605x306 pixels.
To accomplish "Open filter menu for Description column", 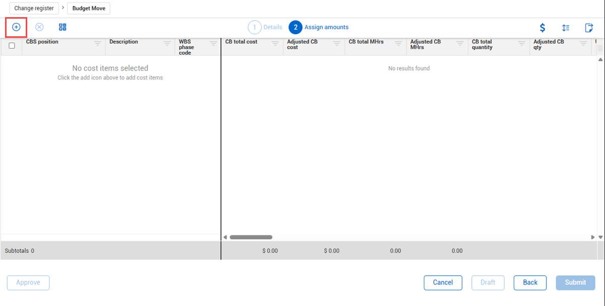I will coord(167,44).
